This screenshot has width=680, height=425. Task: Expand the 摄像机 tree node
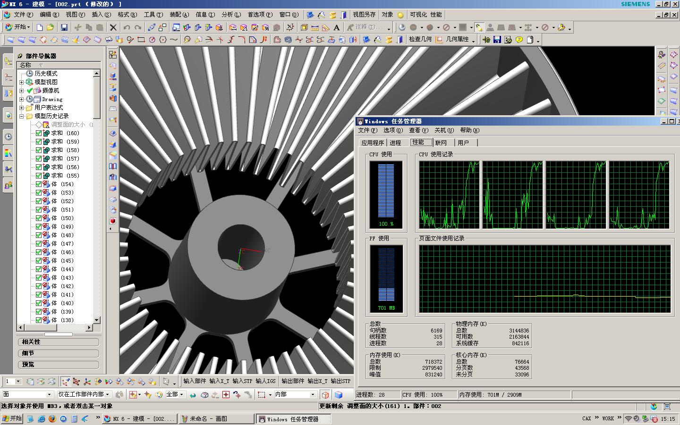point(21,91)
